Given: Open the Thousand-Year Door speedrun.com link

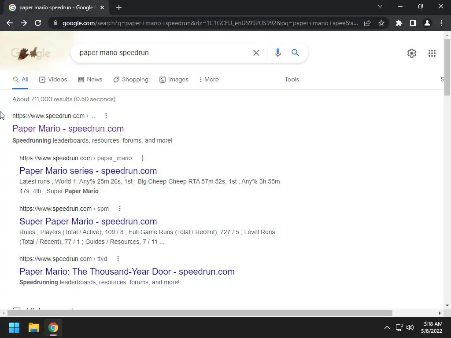Looking at the screenshot, I should click(127, 272).
